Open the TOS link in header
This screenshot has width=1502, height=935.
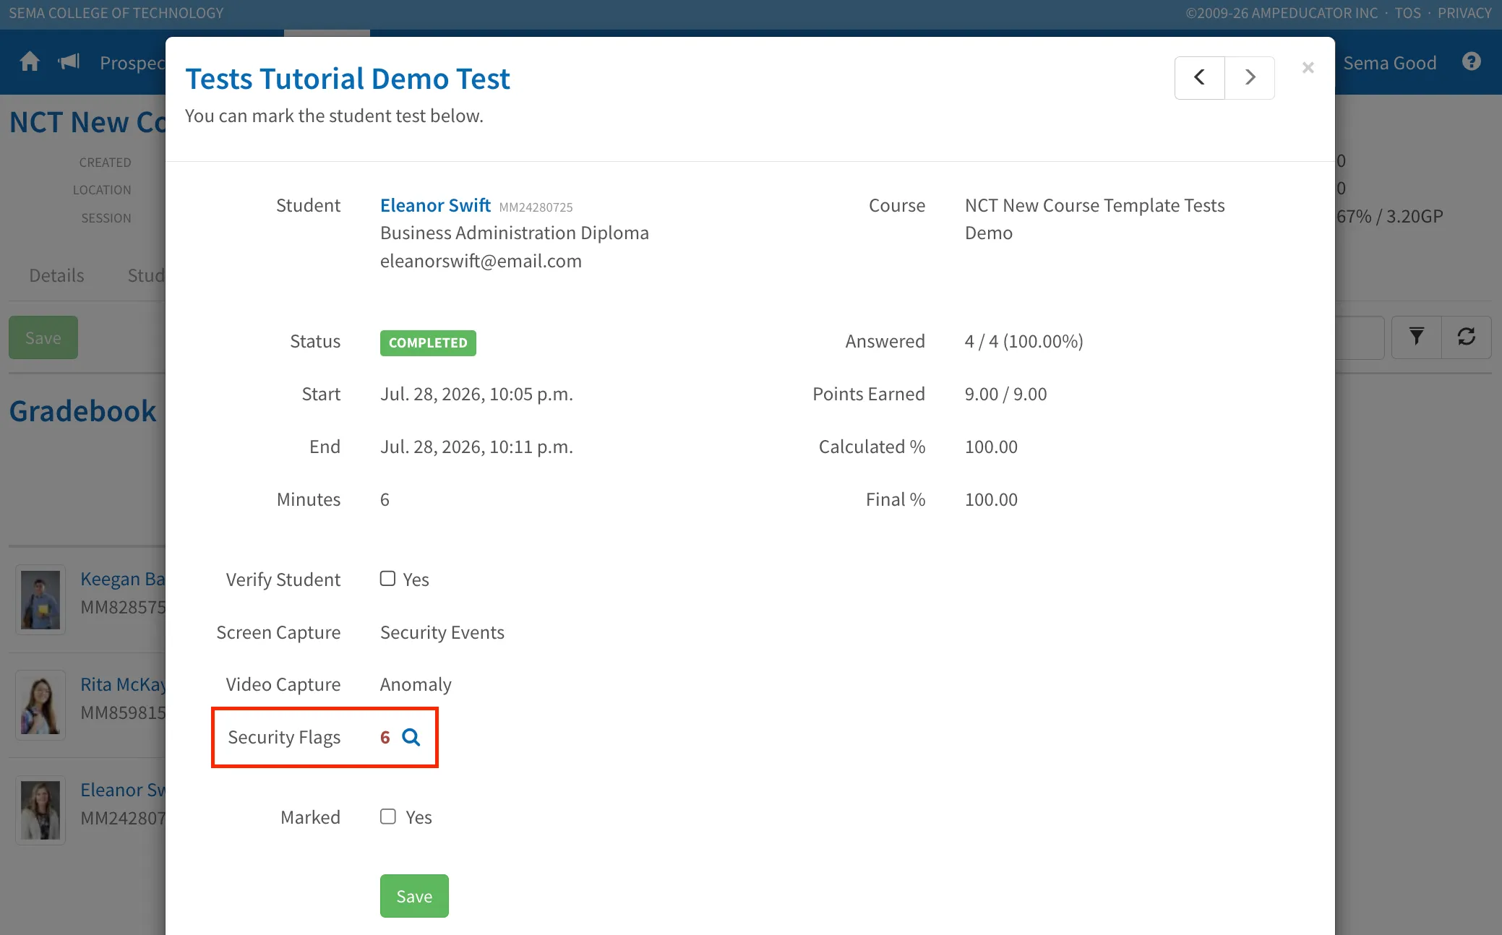coord(1407,13)
